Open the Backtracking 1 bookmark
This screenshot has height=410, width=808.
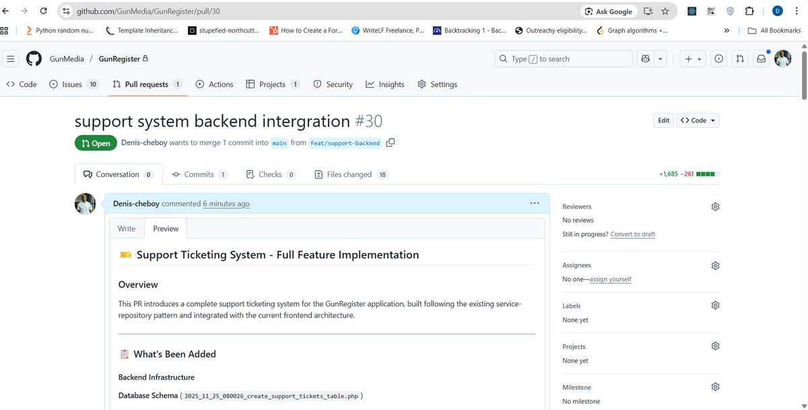469,30
